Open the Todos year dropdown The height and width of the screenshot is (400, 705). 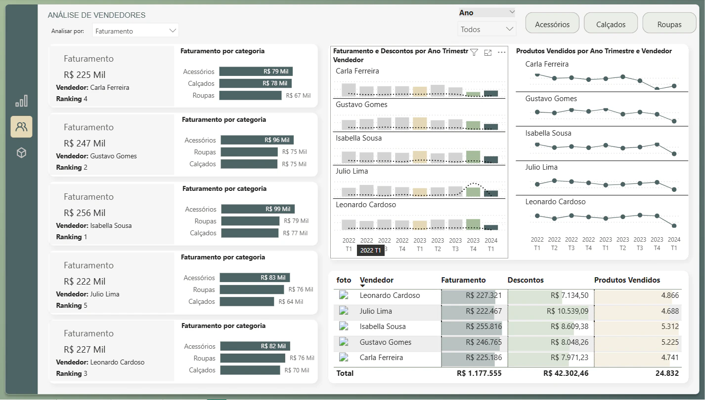(x=487, y=29)
